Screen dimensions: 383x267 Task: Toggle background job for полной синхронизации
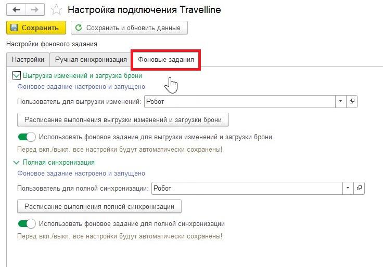[x=27, y=223]
